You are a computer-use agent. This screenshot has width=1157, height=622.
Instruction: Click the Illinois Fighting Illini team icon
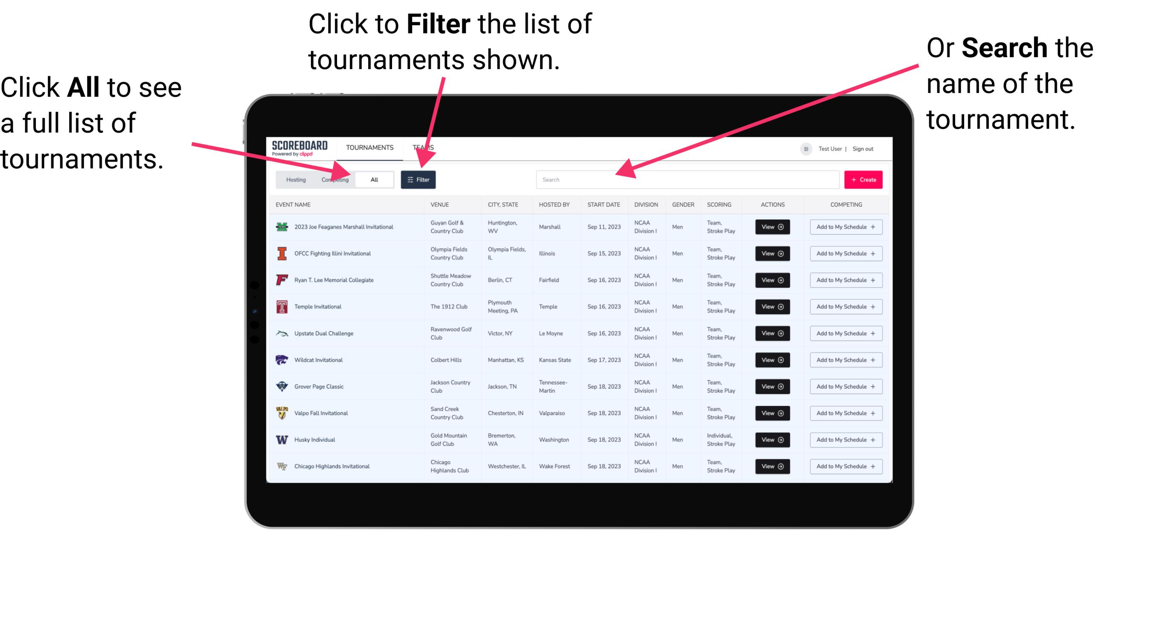tap(282, 254)
